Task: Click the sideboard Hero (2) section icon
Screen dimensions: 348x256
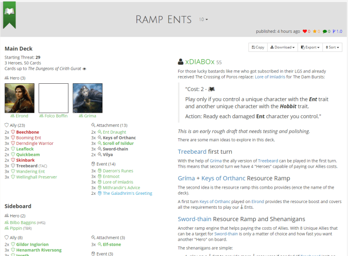Action: [x=7, y=216]
